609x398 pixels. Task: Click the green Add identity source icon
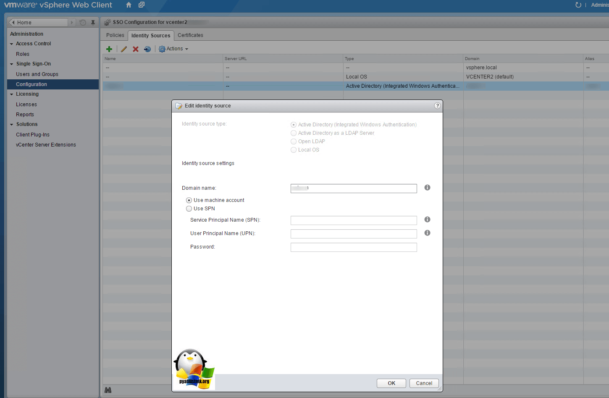109,49
